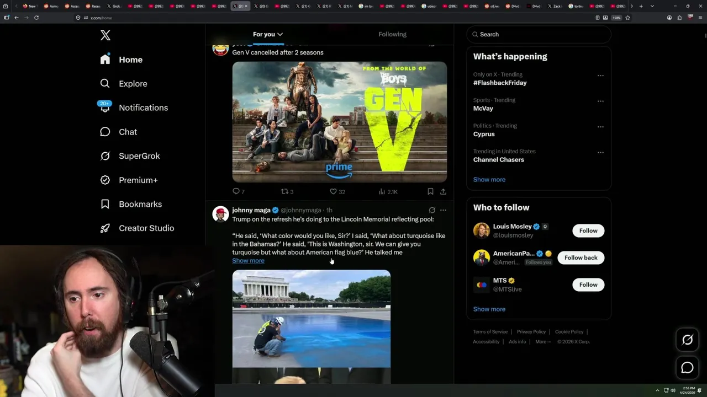The image size is (707, 397).
Task: Open more options for Cyprus trend
Action: click(600, 127)
